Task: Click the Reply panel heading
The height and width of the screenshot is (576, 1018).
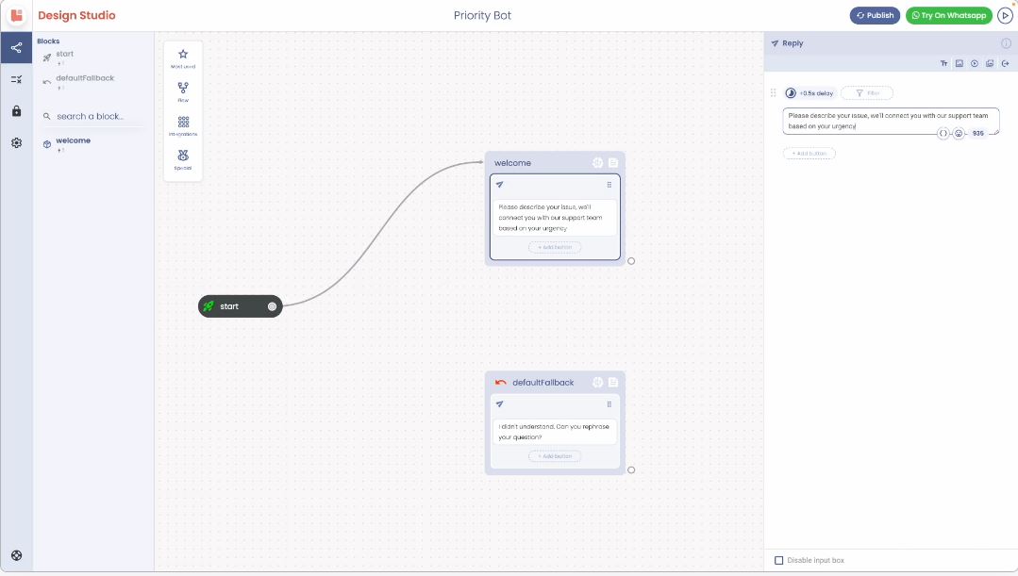Action: tap(793, 43)
